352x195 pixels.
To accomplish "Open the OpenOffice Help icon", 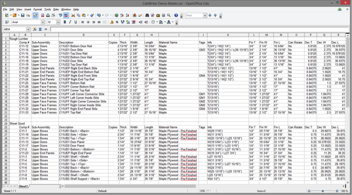I will coord(176,15).
